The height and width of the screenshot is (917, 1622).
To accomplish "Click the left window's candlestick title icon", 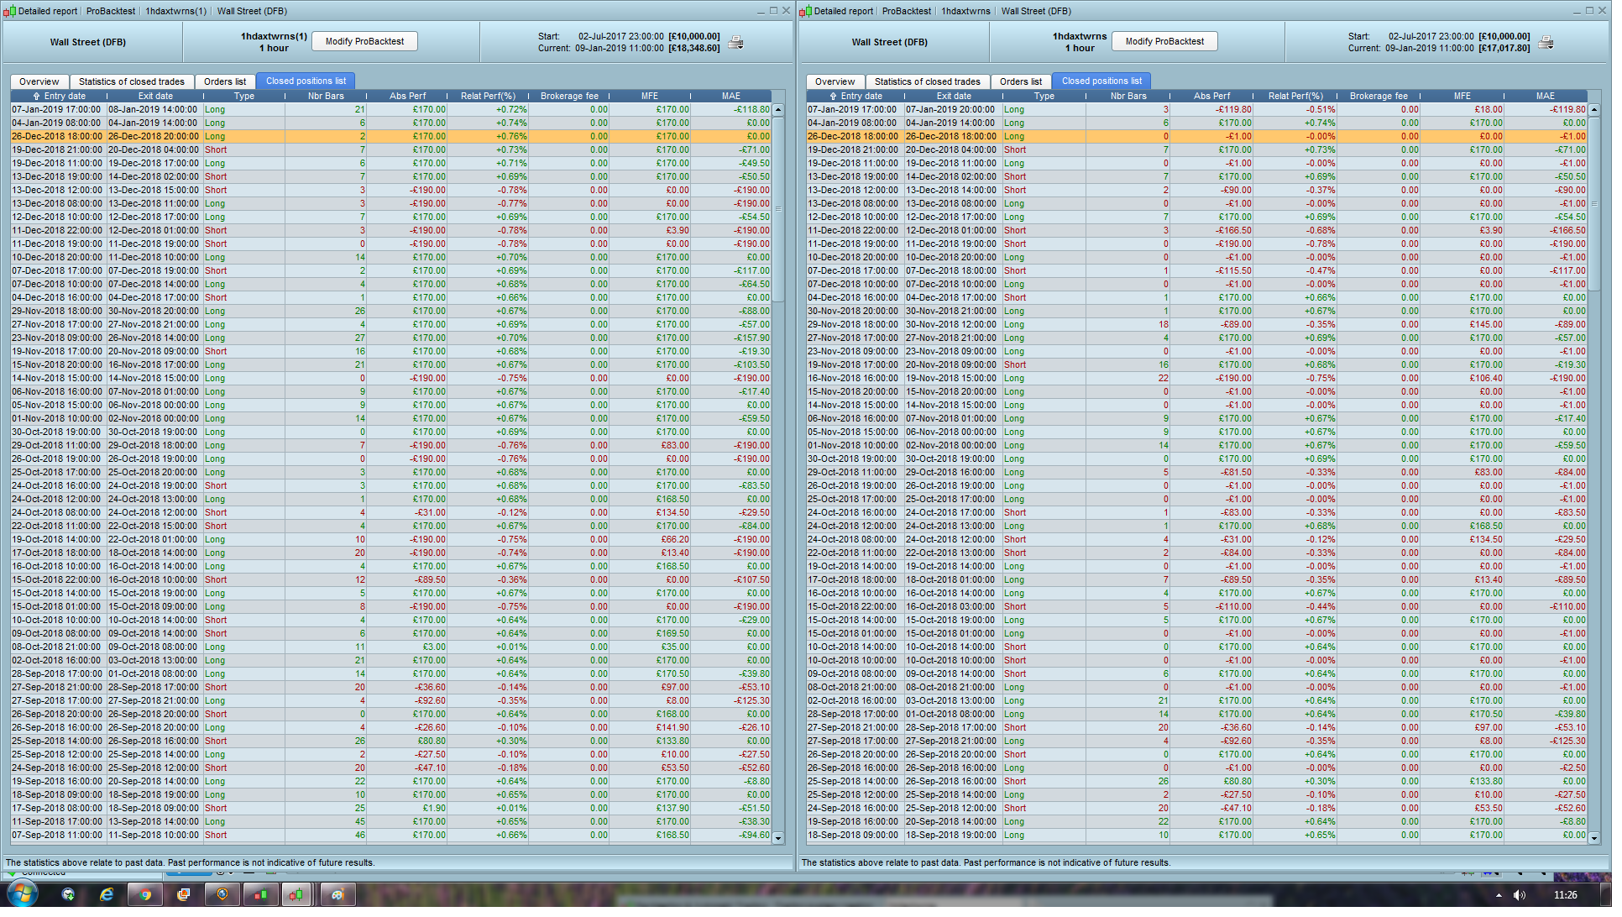I will (x=9, y=11).
